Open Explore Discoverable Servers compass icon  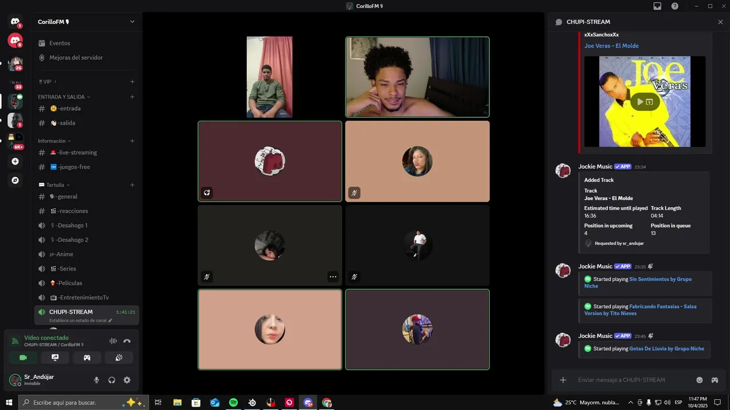click(15, 180)
